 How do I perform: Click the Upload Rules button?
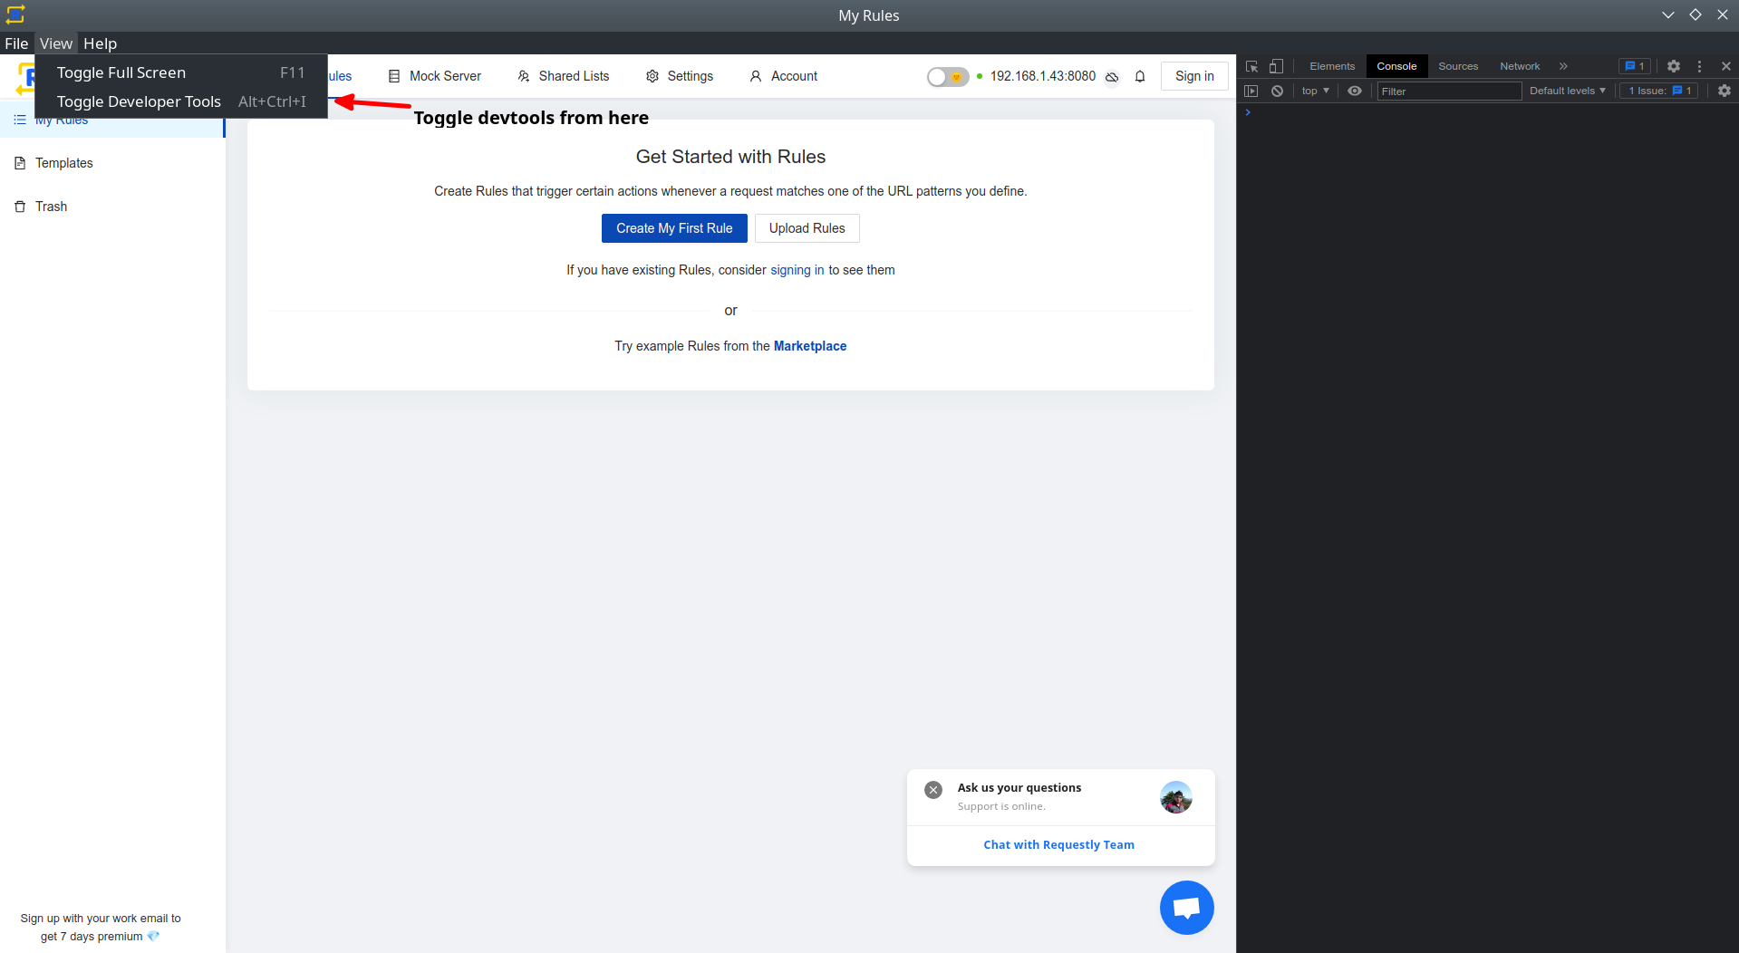tap(807, 228)
